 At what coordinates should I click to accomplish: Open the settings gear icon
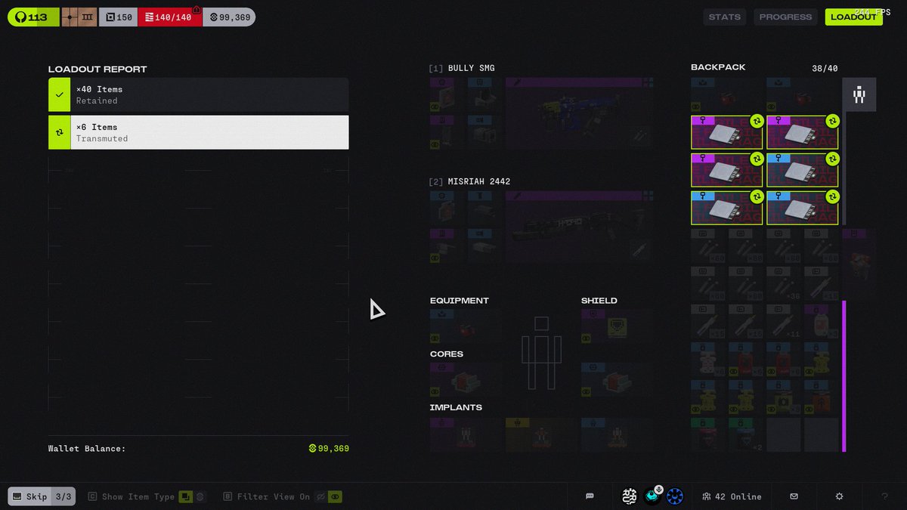[839, 496]
